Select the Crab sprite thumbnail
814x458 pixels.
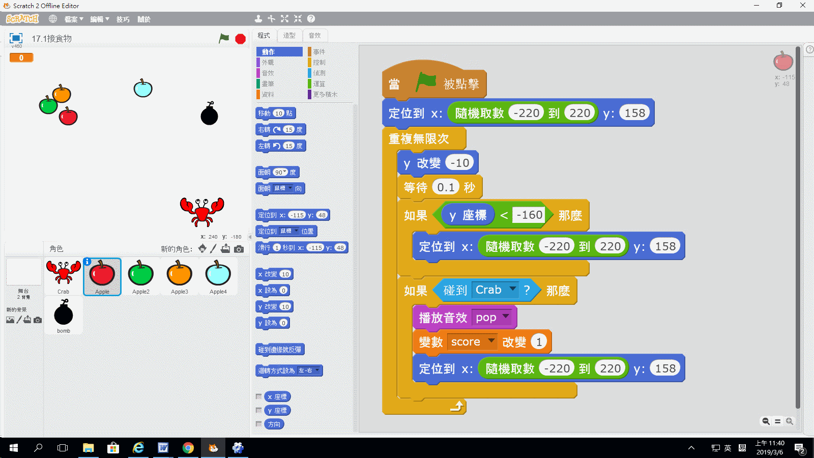(x=63, y=276)
